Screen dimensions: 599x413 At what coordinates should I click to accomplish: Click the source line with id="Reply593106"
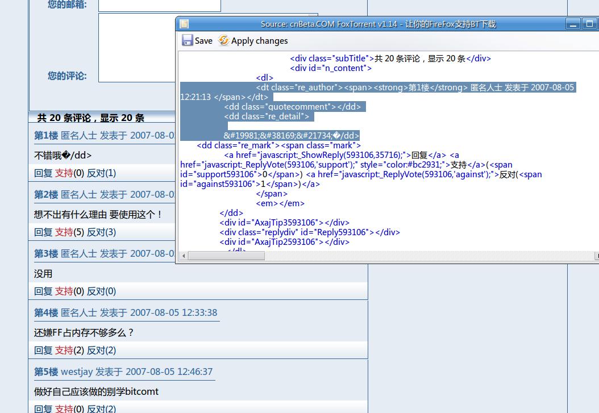(310, 232)
